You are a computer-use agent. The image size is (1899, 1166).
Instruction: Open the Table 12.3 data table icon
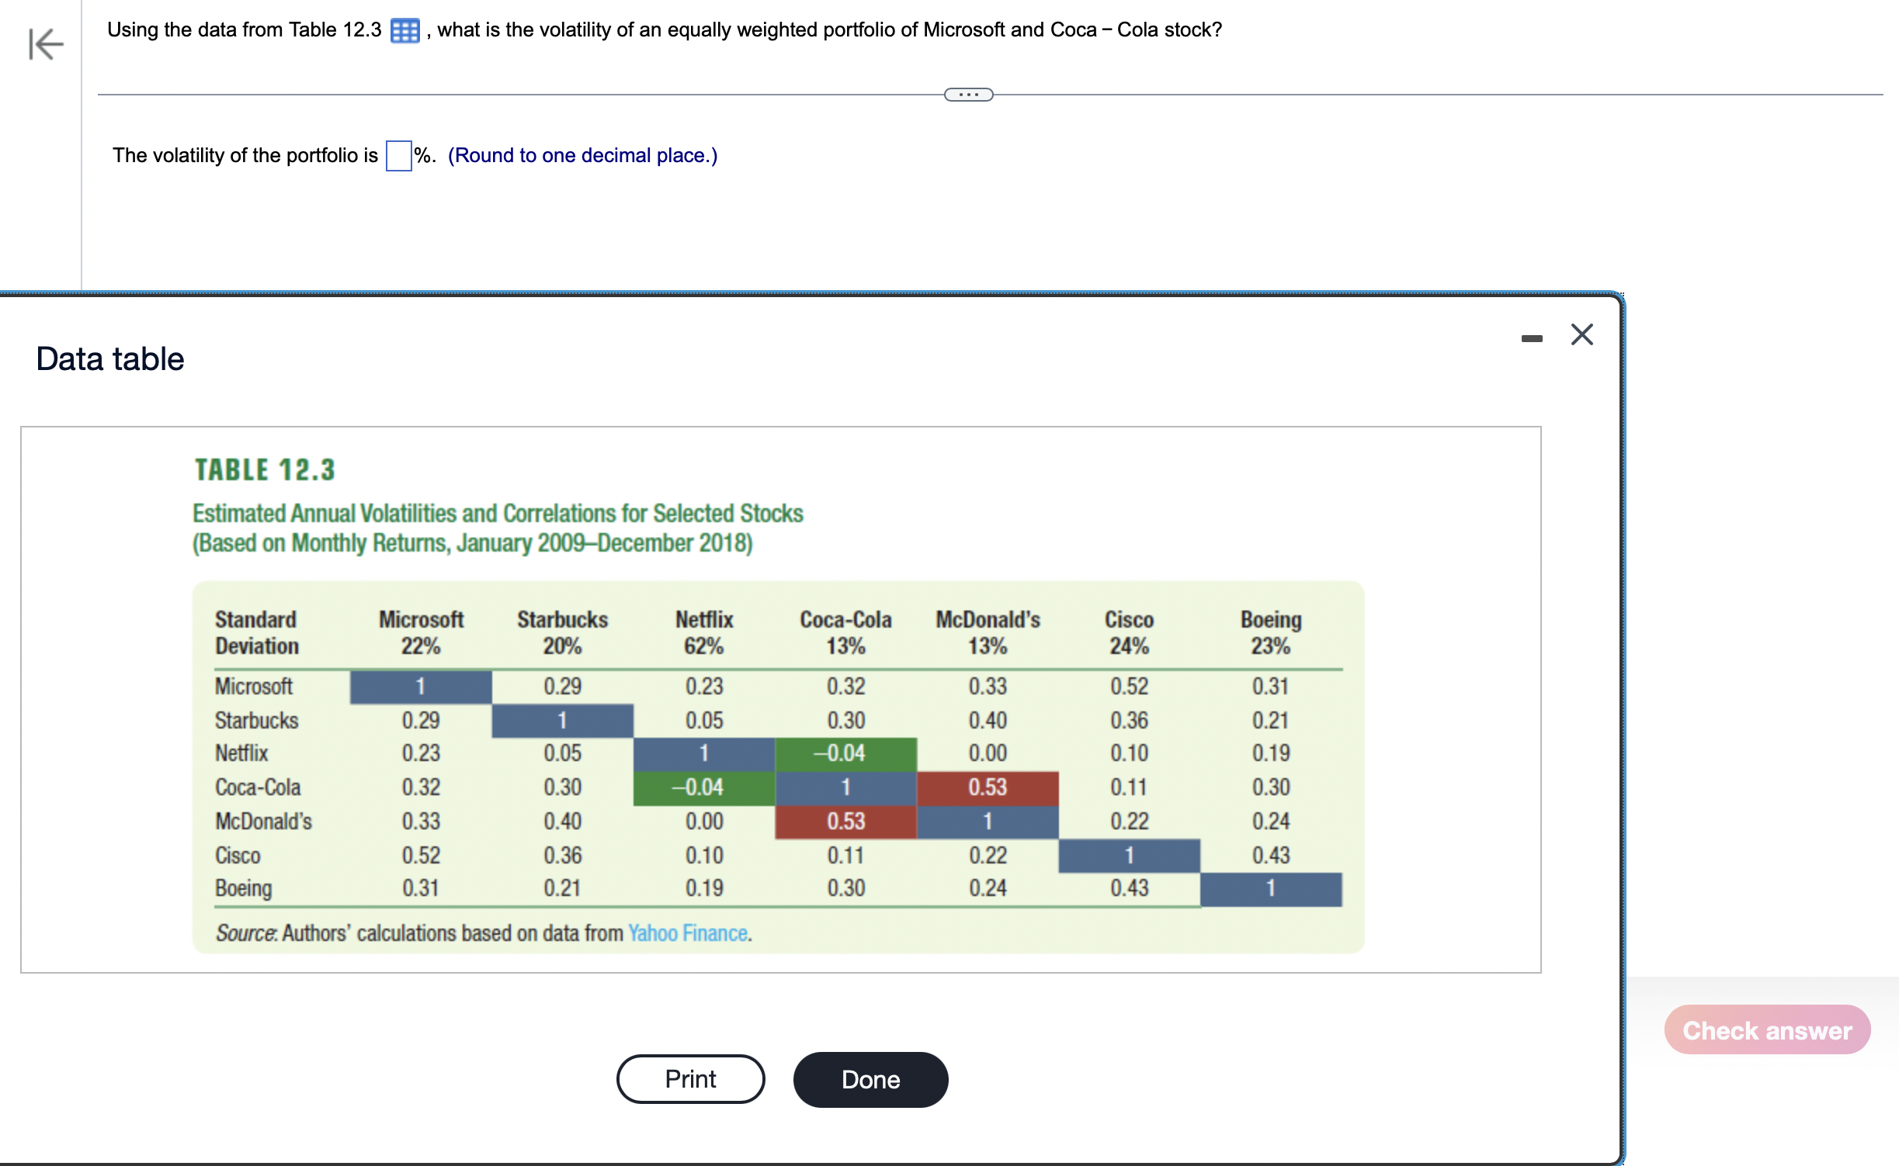pyautogui.click(x=404, y=31)
